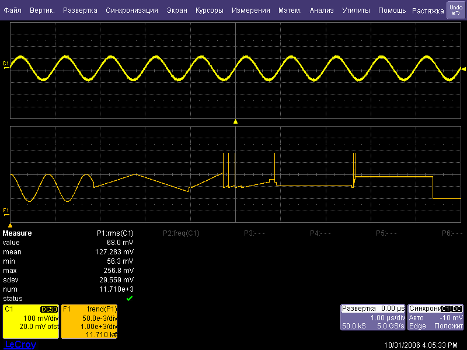Screen dimensions: 467x350
Task: Click the LeCroy logo
Action: click(x=20, y=345)
